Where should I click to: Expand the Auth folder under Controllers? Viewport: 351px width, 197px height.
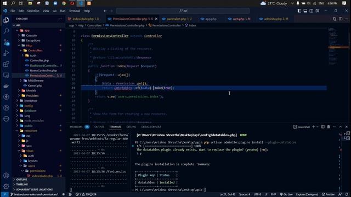pyautogui.click(x=33, y=55)
